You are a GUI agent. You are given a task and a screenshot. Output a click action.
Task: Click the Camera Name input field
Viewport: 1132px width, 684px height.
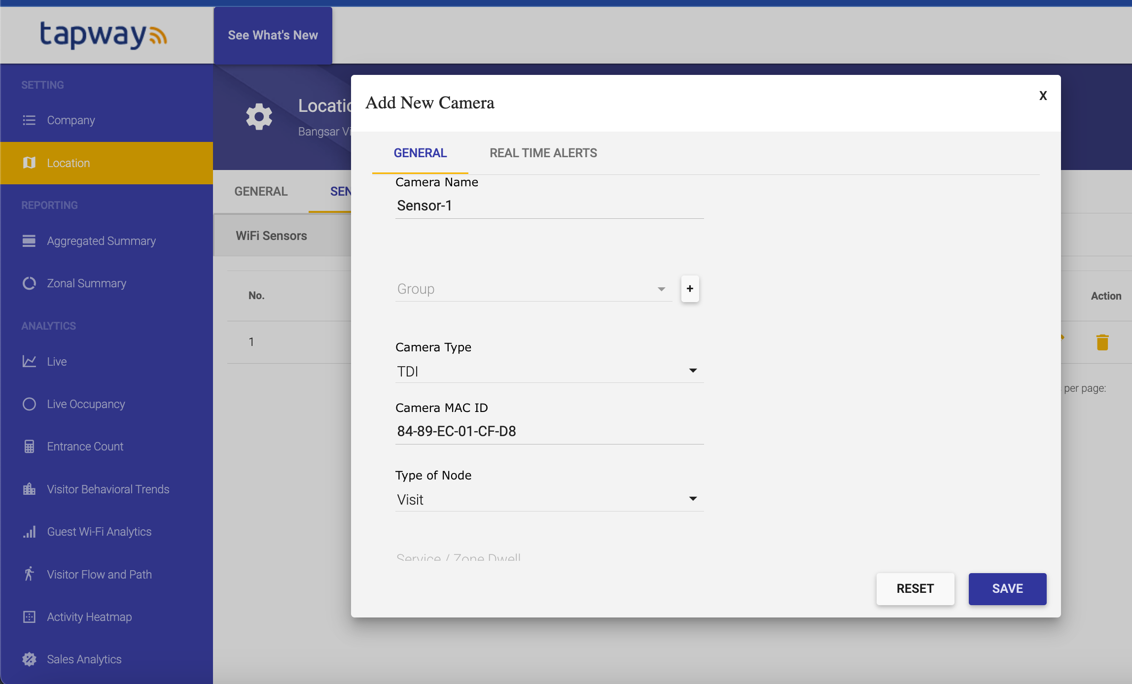point(549,205)
